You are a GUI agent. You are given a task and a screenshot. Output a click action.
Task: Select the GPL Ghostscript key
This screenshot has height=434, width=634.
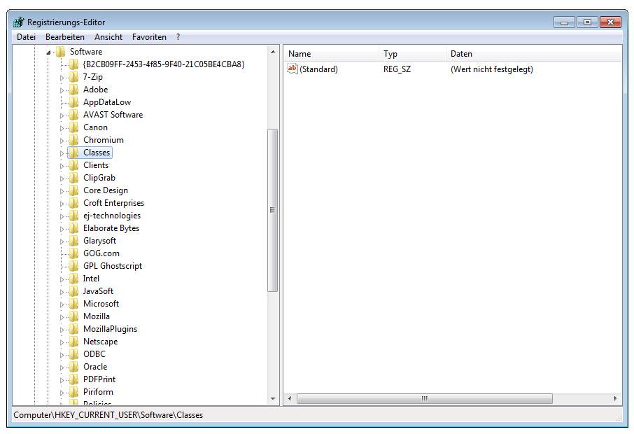click(112, 266)
